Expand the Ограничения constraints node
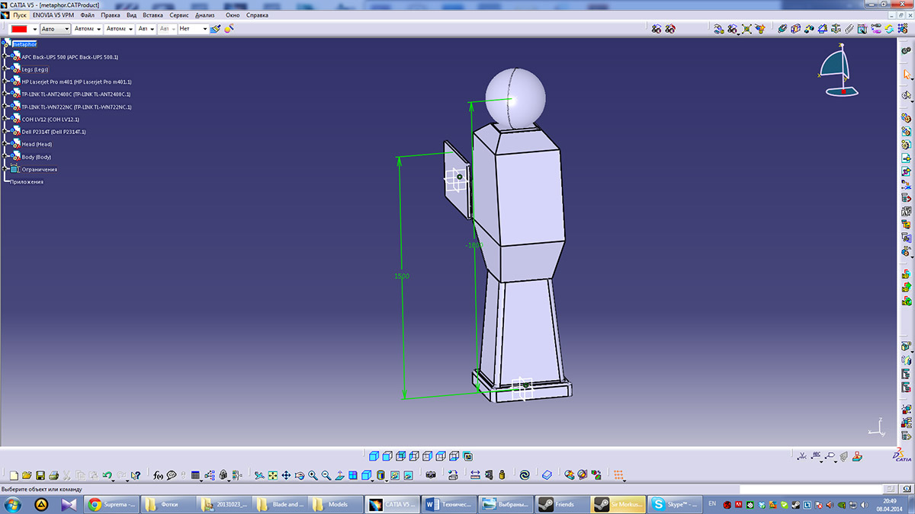Screen dimensions: 915x514 pos(5,169)
